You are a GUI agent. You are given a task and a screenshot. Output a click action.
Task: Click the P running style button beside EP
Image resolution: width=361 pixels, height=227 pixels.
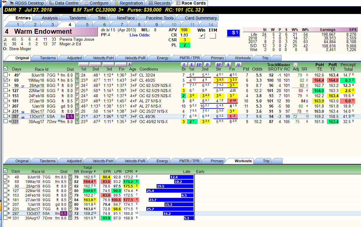click(x=207, y=65)
